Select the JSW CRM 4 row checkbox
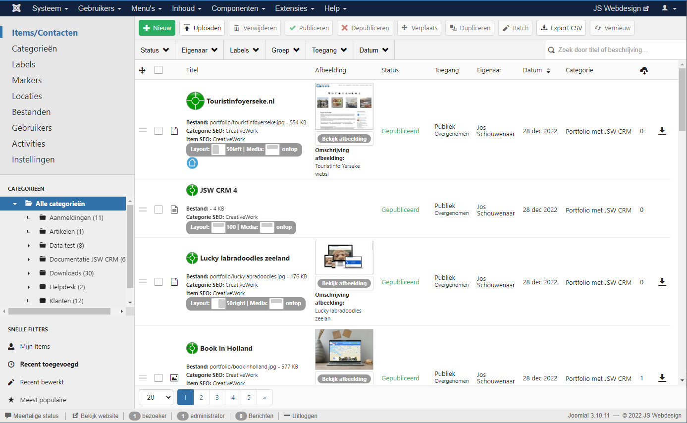This screenshot has height=423, width=687. pos(159,210)
